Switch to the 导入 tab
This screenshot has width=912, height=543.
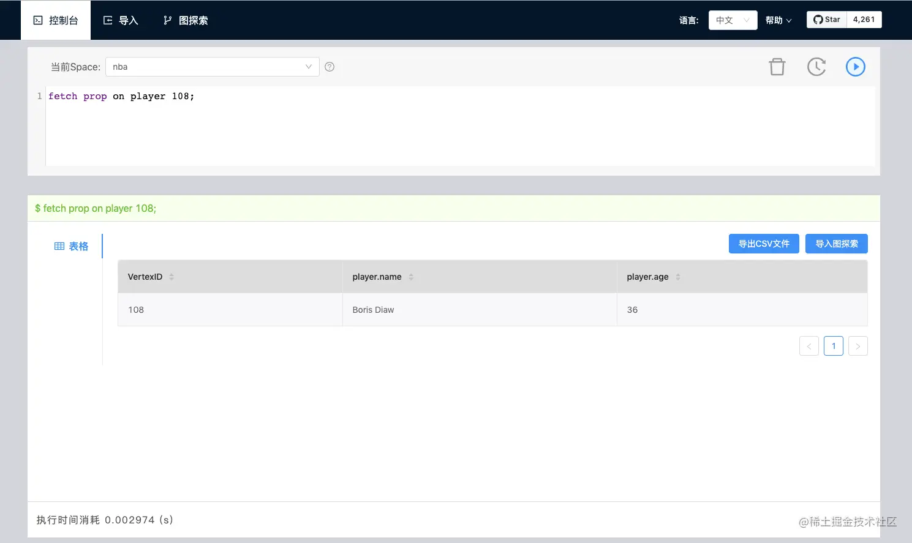(x=121, y=20)
